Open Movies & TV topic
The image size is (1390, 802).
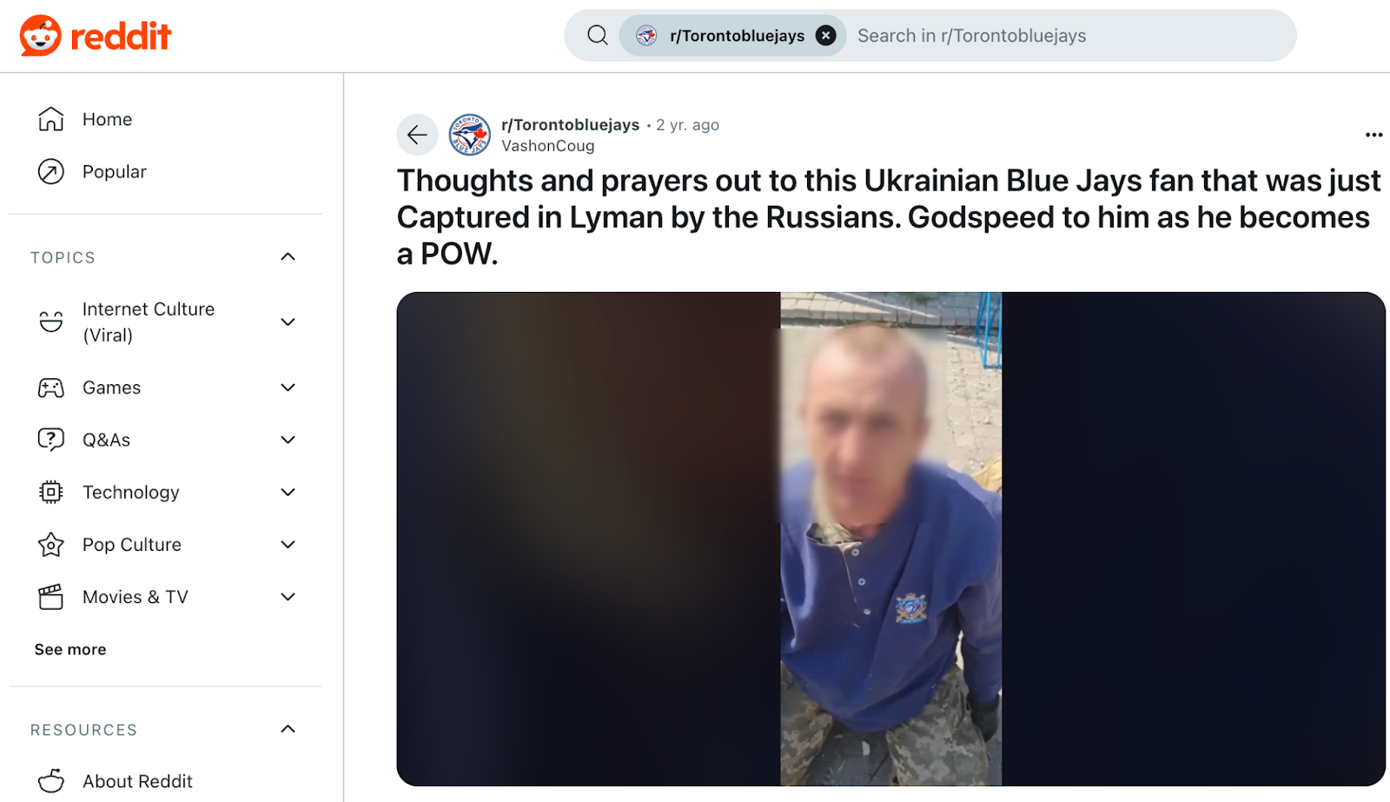pos(136,597)
